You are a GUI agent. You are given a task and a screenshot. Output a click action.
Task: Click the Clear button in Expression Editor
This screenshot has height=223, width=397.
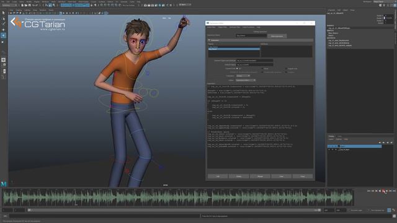pos(281,176)
